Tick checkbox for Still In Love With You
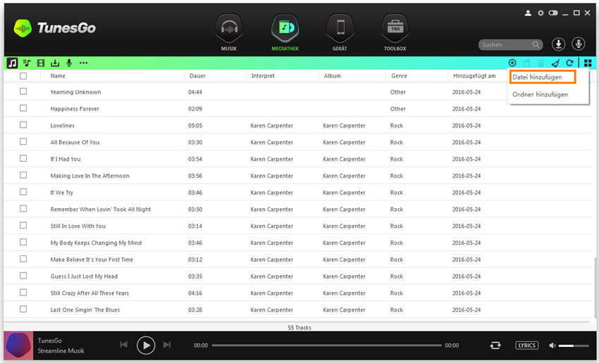The width and height of the screenshot is (599, 363). (x=23, y=226)
